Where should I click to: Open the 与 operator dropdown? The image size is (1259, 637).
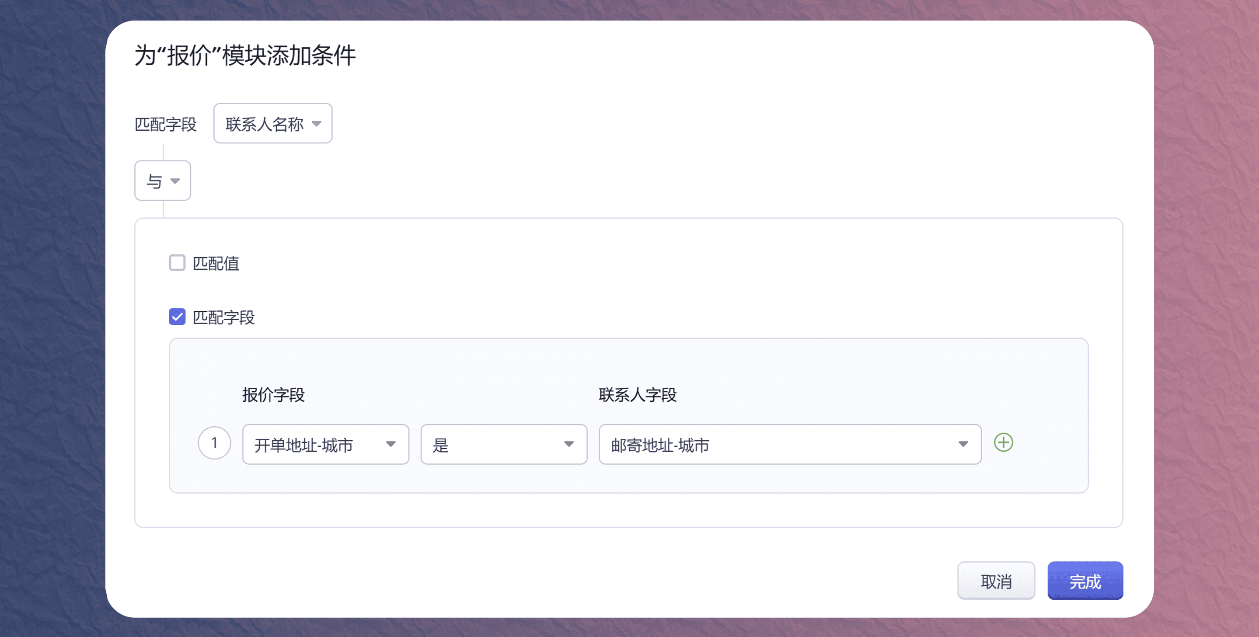162,181
